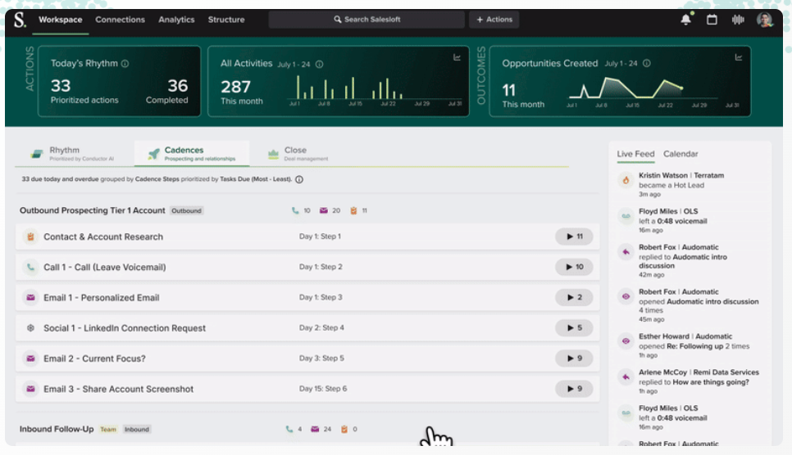Click the eye icon for Robert Fox opened
Image resolution: width=792 pixels, height=455 pixels.
click(626, 296)
